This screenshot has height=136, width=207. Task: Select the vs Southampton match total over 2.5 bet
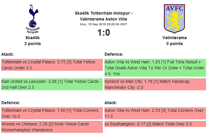[x=155, y=124]
